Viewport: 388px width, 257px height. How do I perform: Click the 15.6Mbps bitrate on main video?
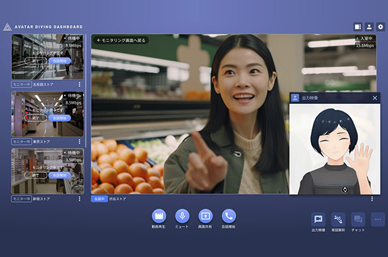click(365, 46)
